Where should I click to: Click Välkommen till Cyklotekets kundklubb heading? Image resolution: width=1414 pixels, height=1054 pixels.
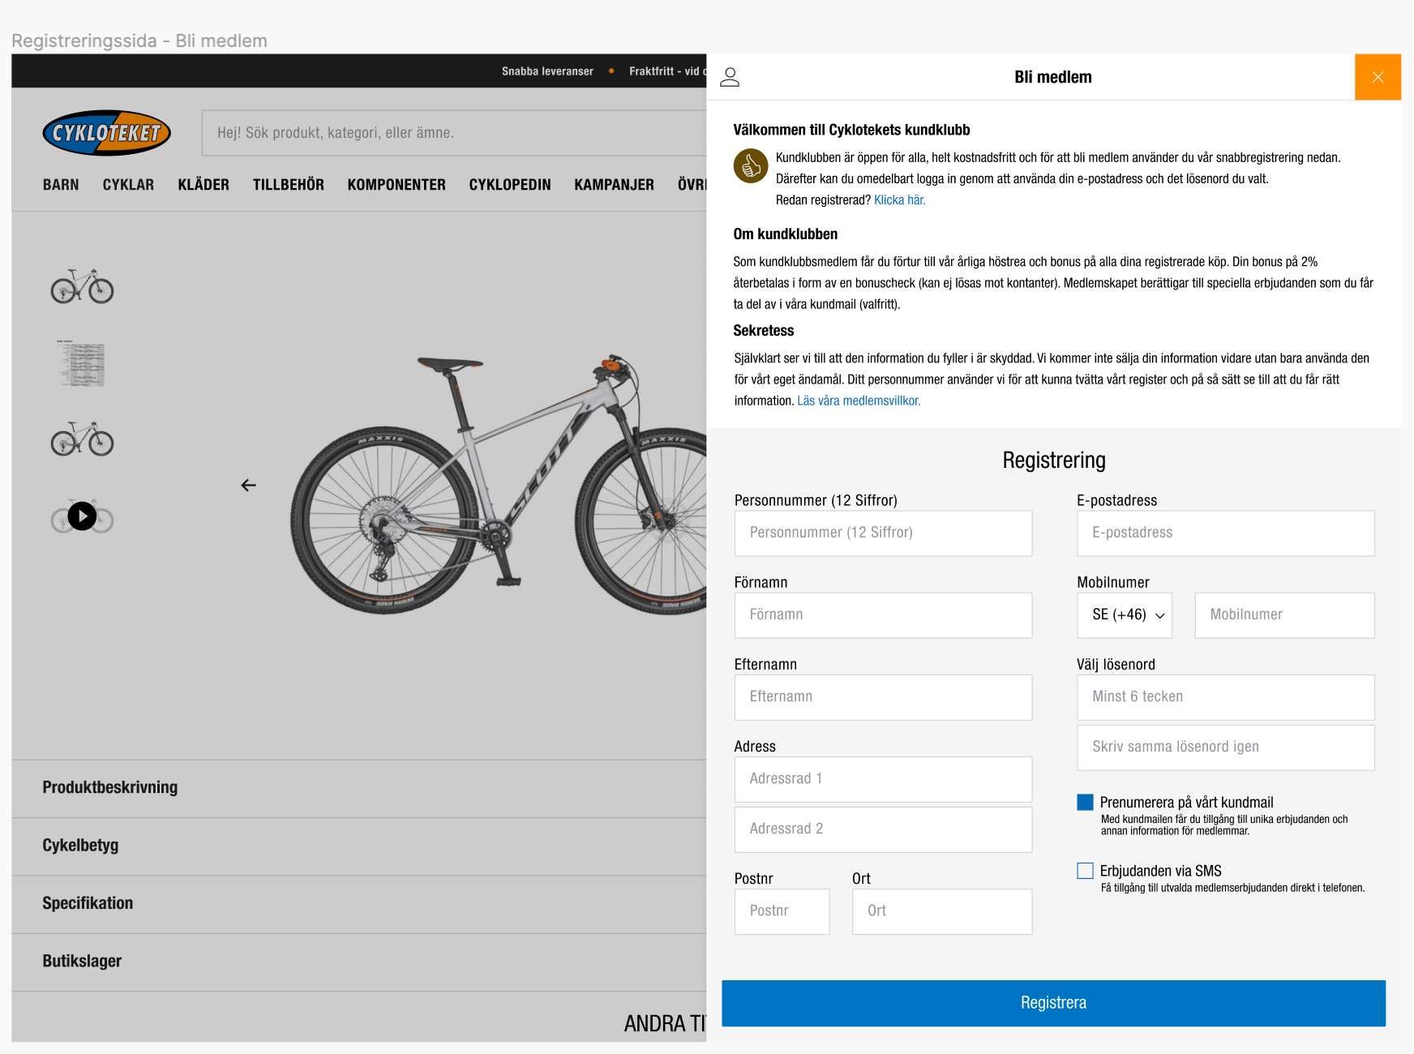(x=851, y=130)
